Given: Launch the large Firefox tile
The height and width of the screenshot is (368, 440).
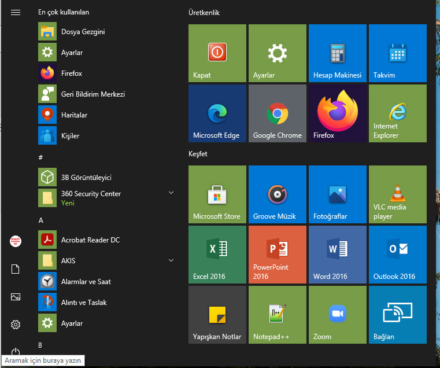Looking at the screenshot, I should pyautogui.click(x=337, y=113).
